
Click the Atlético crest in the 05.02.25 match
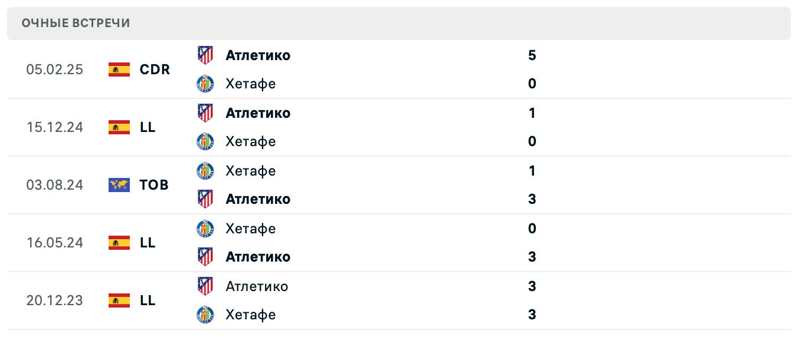click(205, 55)
